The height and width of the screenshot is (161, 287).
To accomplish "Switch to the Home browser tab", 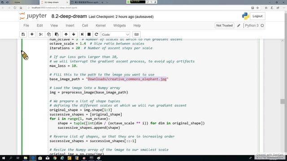I will (17, 2).
